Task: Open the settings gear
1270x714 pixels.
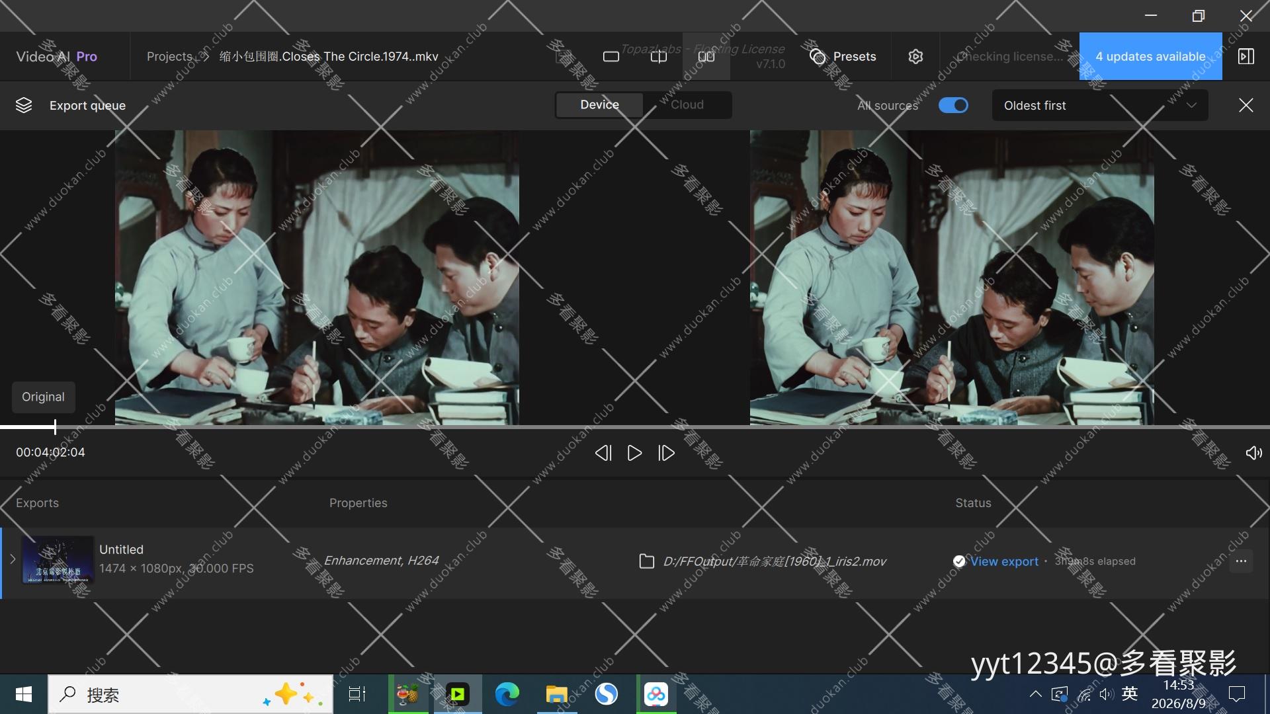Action: 915,57
